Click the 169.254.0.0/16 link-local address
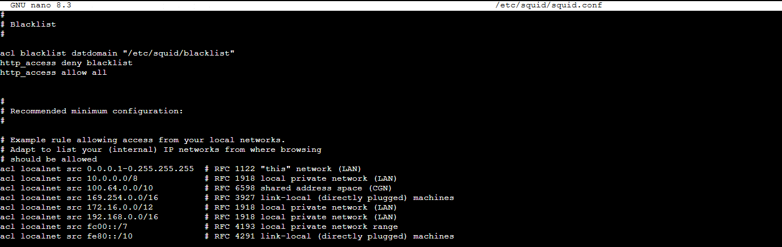This screenshot has width=782, height=247. (x=122, y=198)
